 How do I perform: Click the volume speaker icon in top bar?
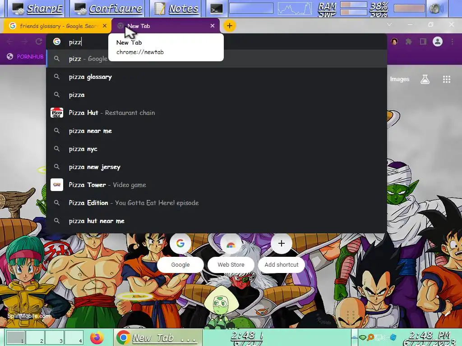[x=436, y=9]
